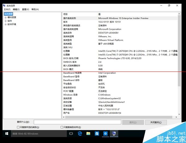Click the Windows Start button
Viewport: 186px width, 143px height.
tap(6, 133)
